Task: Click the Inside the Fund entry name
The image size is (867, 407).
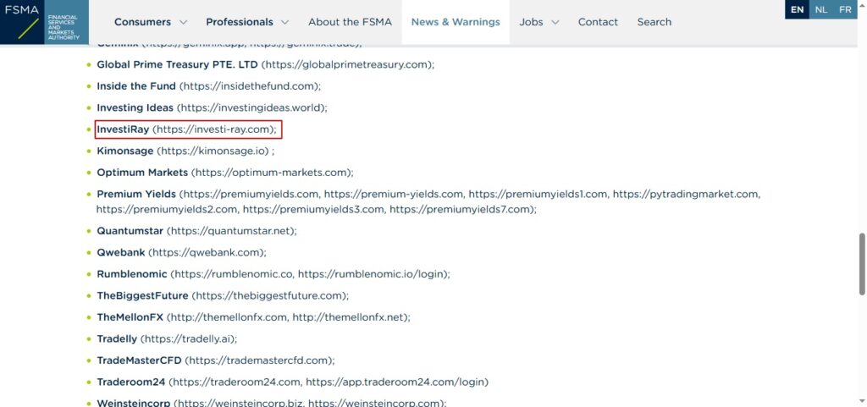Action: pyautogui.click(x=136, y=86)
